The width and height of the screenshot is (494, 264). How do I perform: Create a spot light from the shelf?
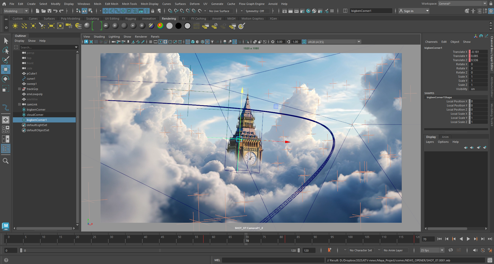pos(42,26)
